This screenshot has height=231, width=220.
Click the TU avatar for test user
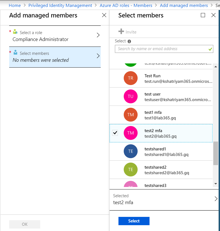(131, 96)
